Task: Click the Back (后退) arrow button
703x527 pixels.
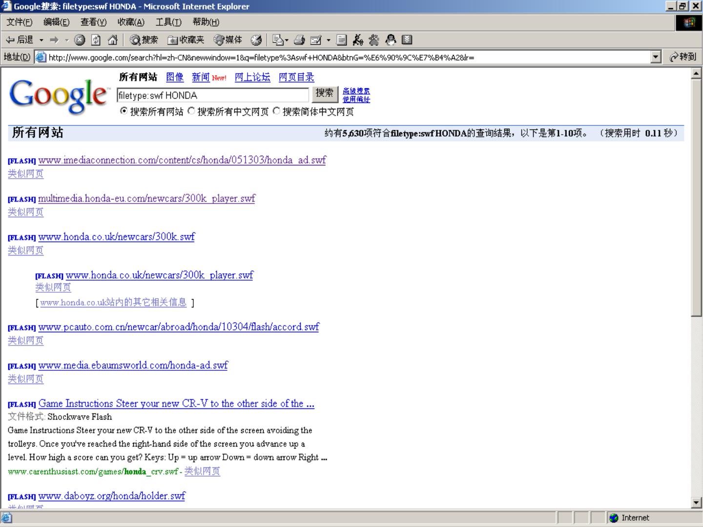Action: coord(20,40)
